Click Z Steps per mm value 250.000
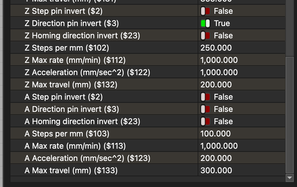The width and height of the screenshot is (297, 187). point(216,48)
